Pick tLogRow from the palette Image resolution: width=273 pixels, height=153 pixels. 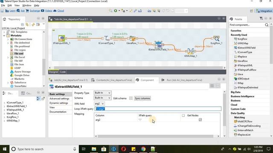[242, 39]
